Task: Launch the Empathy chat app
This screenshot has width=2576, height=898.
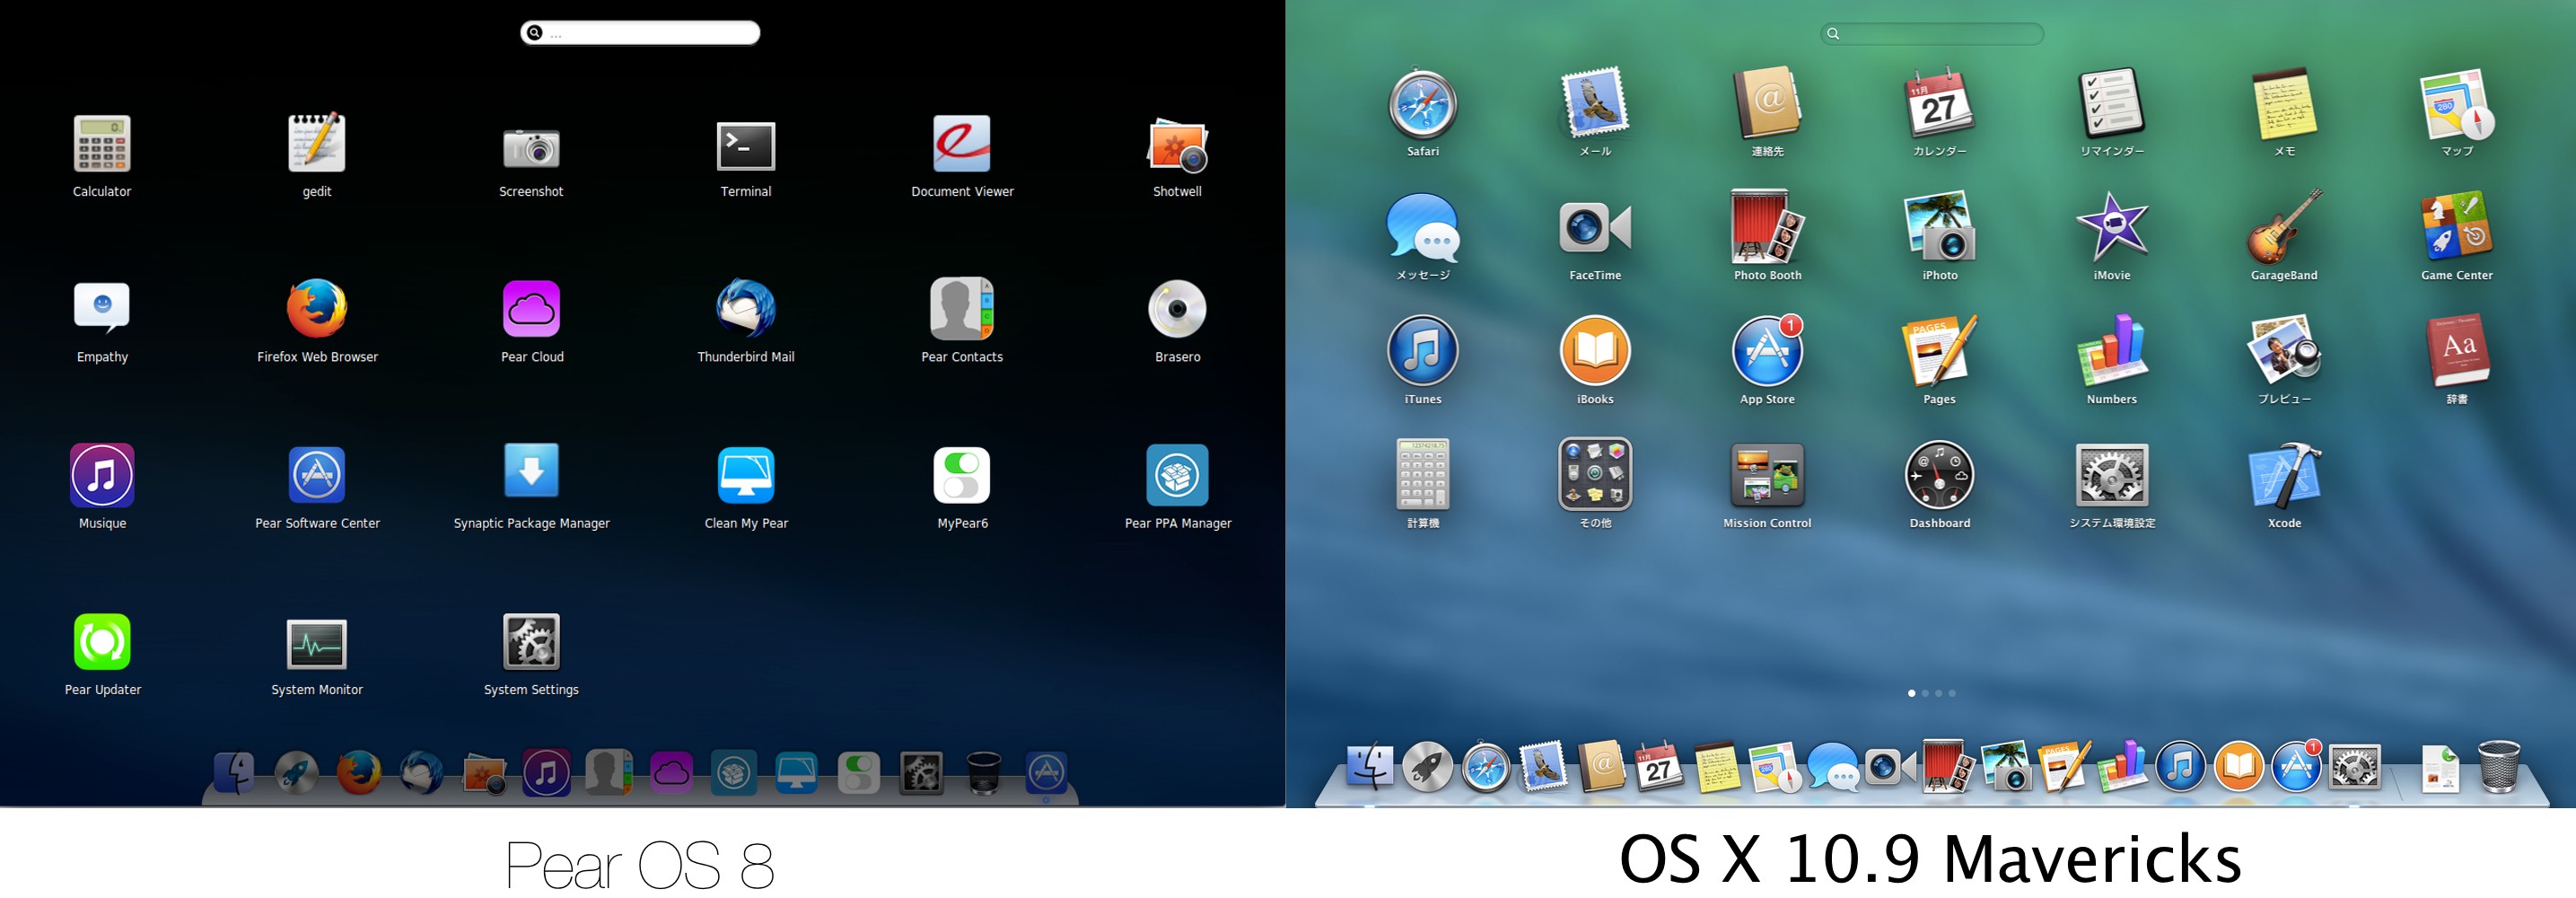Action: [x=102, y=307]
